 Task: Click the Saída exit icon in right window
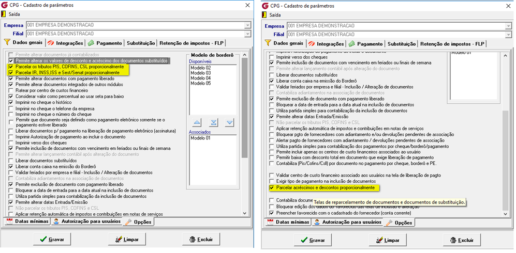264,15
